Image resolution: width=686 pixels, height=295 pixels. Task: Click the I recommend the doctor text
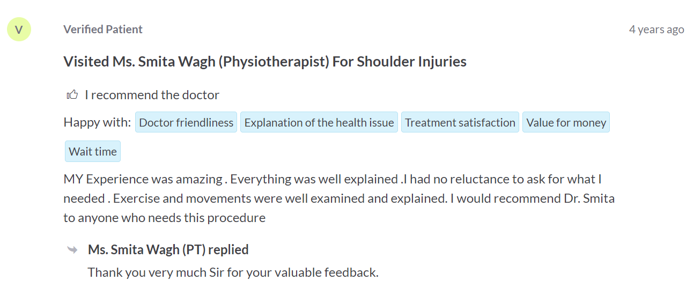pyautogui.click(x=152, y=95)
